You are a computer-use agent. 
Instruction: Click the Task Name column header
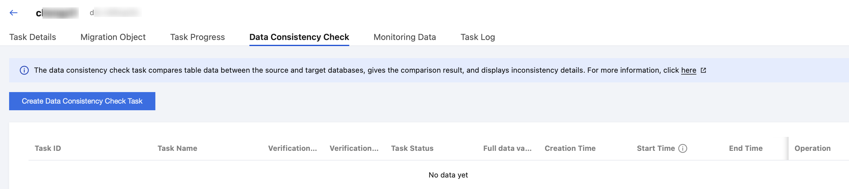[177, 148]
